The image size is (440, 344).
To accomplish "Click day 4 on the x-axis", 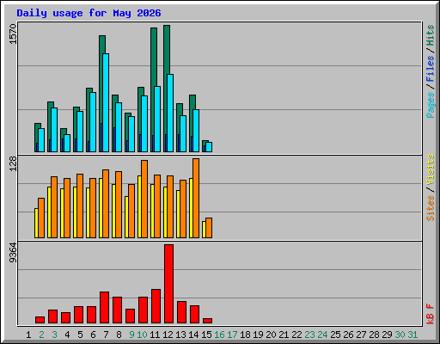I will pos(67,335).
